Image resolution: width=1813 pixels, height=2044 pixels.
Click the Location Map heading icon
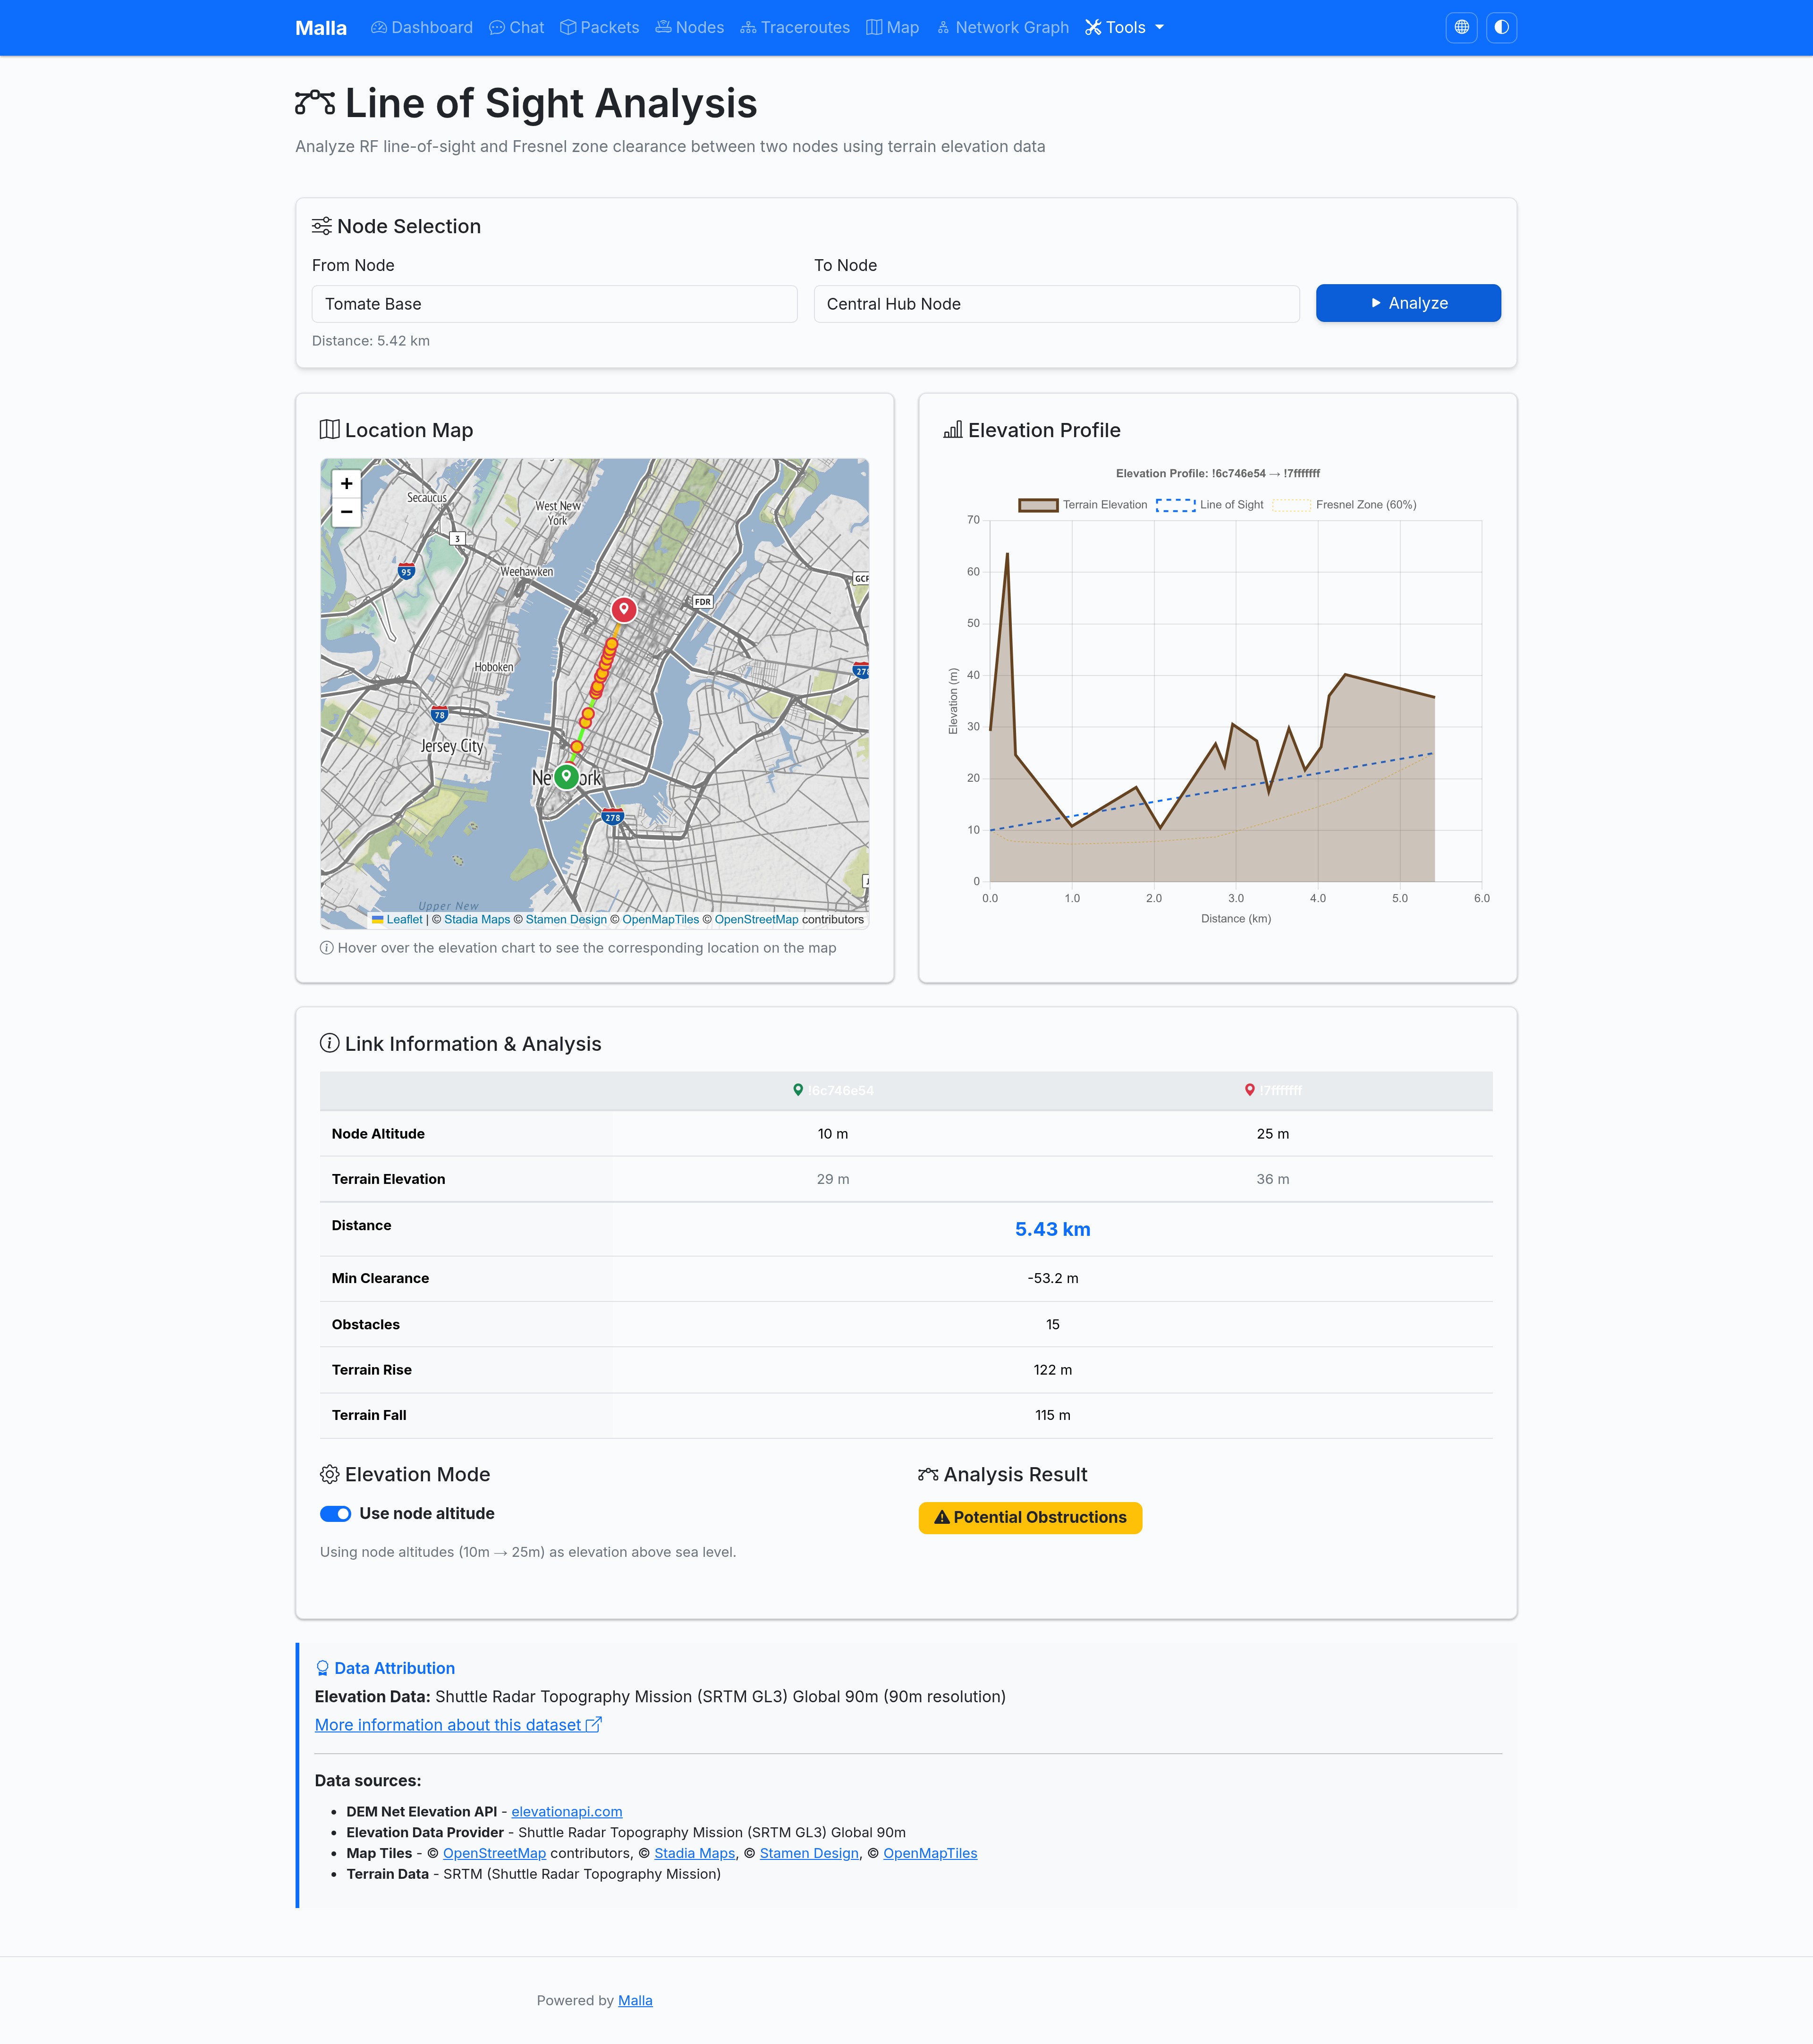pyautogui.click(x=330, y=430)
